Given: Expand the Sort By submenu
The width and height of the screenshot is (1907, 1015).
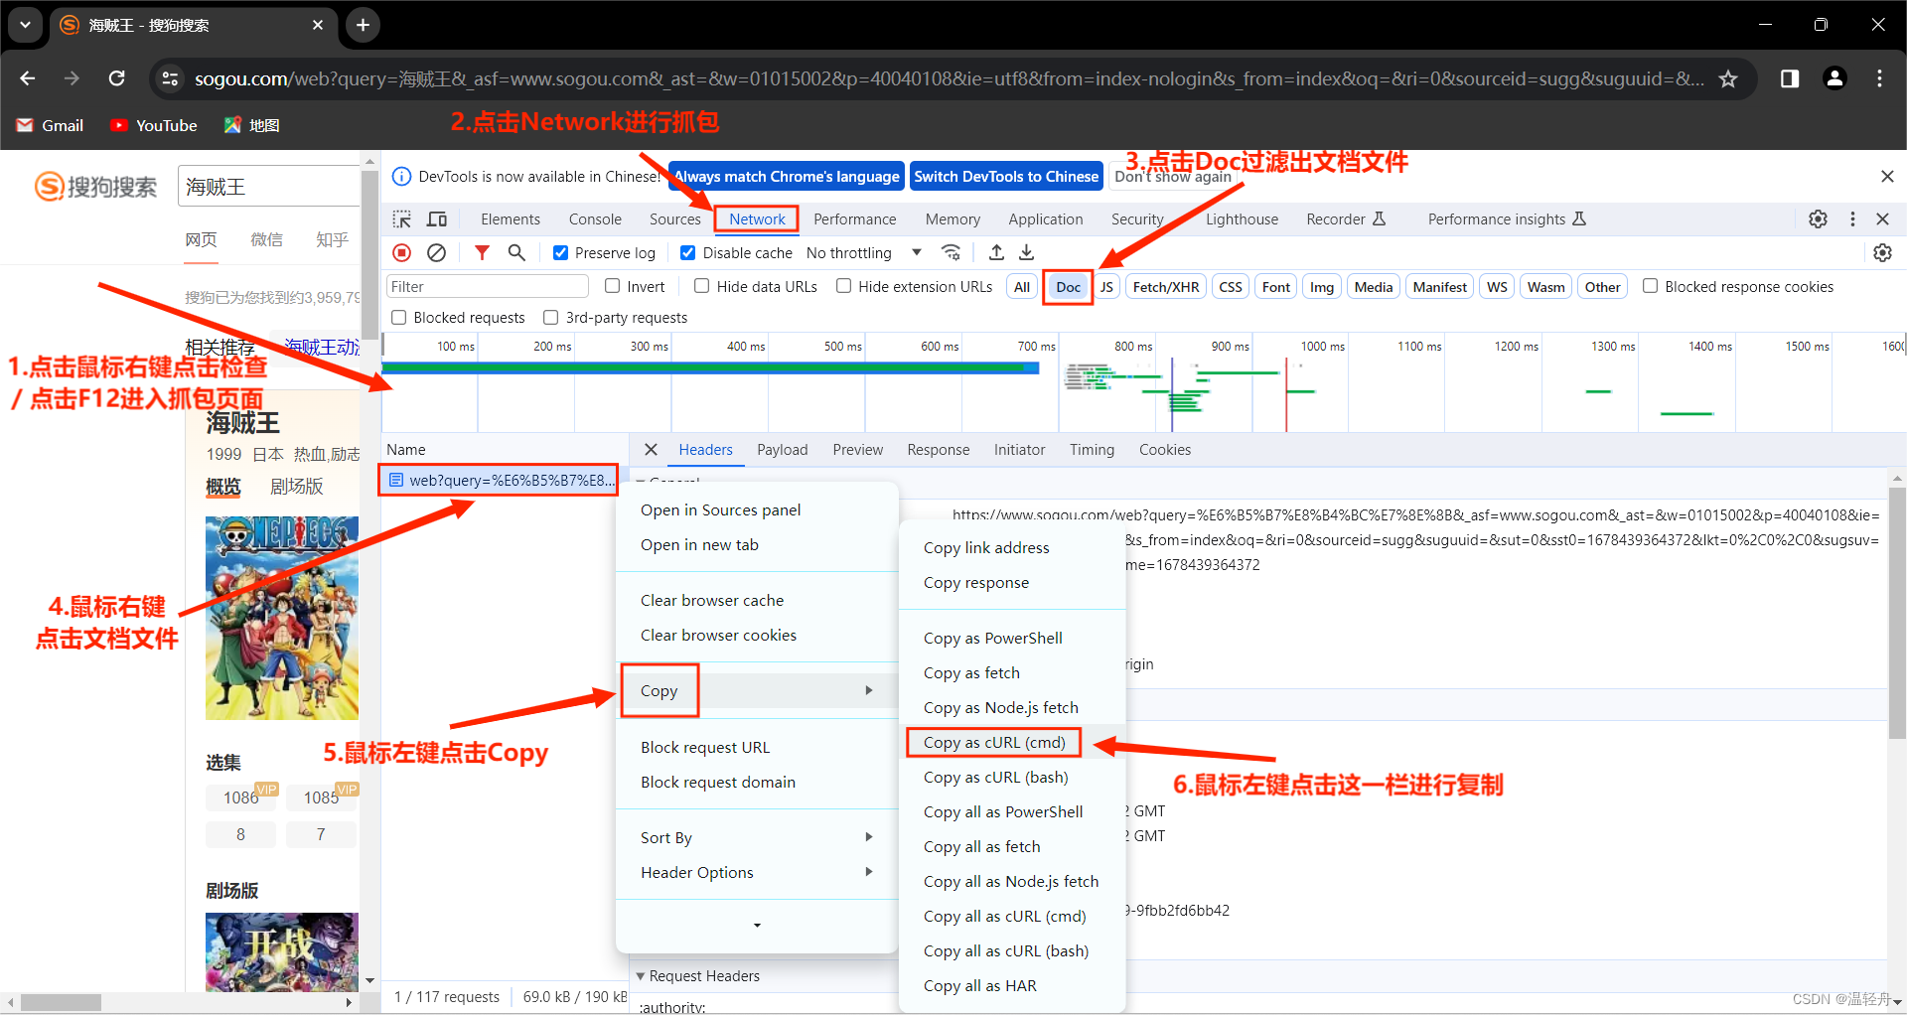Looking at the screenshot, I should (757, 838).
